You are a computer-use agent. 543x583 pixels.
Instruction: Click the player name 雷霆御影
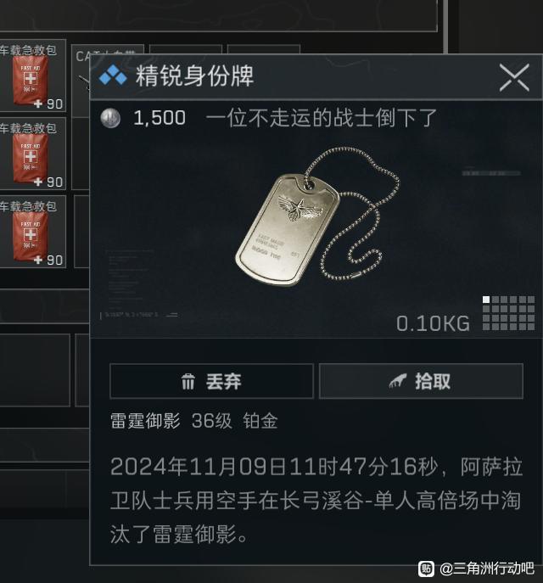coord(145,421)
